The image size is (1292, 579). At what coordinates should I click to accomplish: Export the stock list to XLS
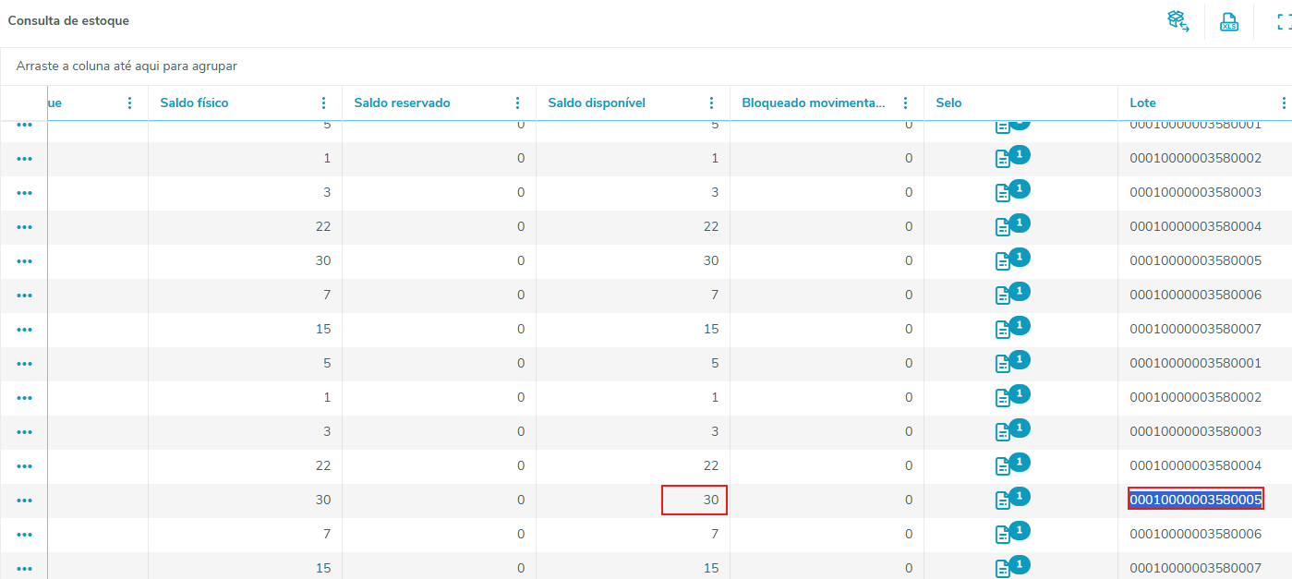1228,21
